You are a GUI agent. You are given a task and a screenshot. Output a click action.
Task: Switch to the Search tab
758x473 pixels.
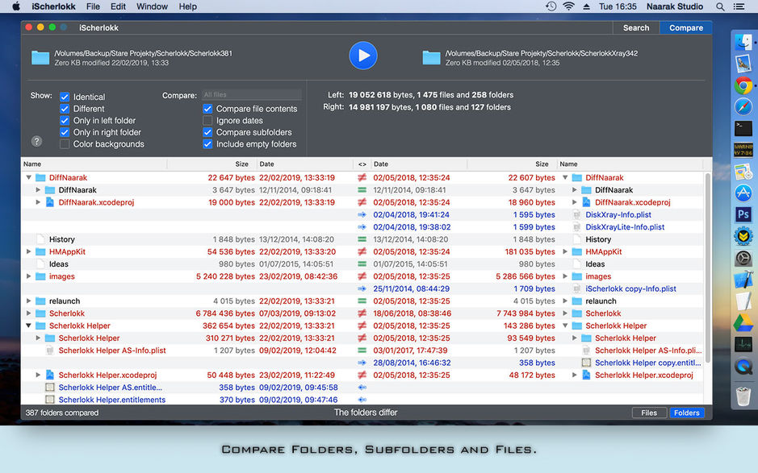coord(636,27)
